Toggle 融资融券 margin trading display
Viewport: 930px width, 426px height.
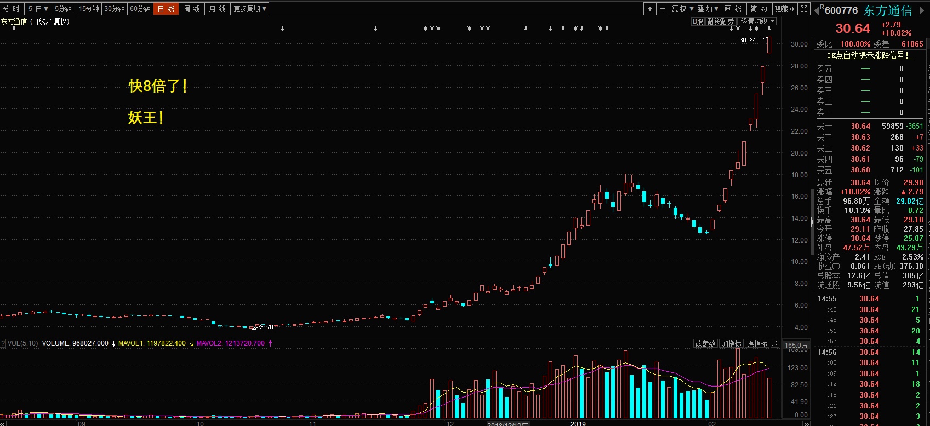pyautogui.click(x=721, y=21)
